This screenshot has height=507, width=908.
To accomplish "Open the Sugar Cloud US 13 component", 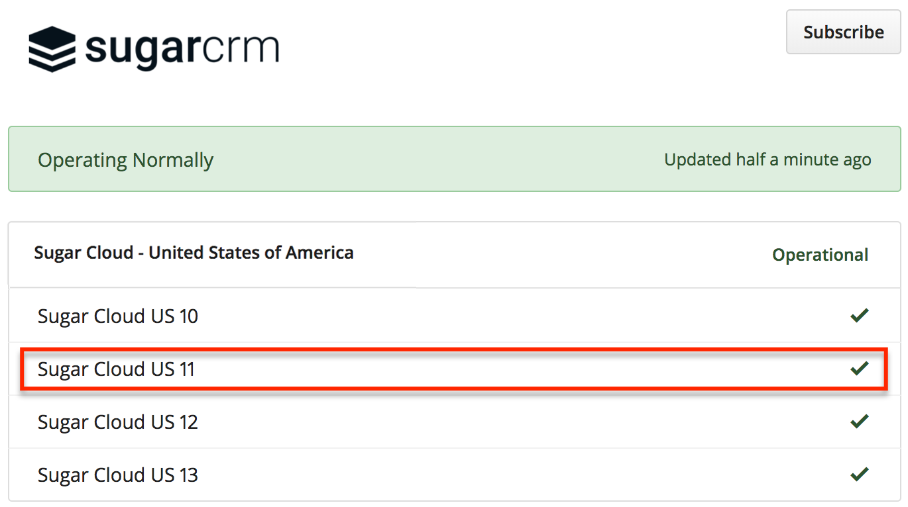I will tap(118, 475).
